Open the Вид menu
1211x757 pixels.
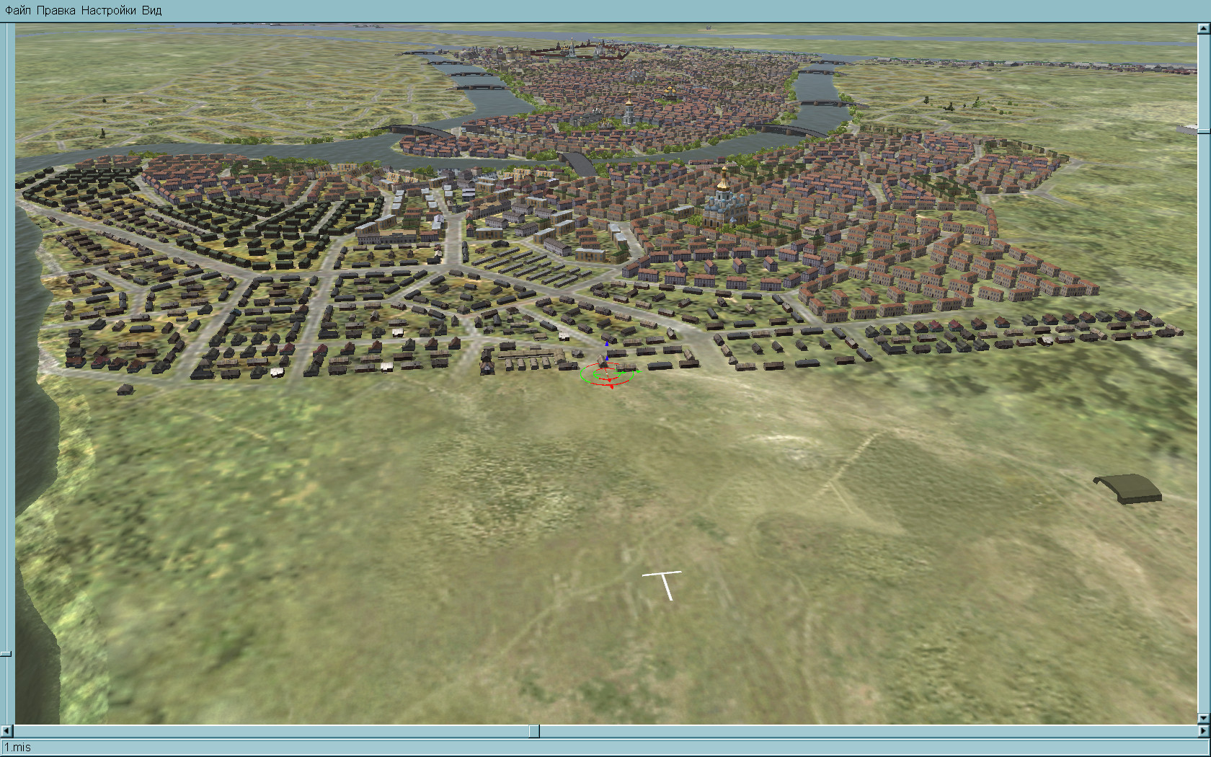tap(151, 11)
